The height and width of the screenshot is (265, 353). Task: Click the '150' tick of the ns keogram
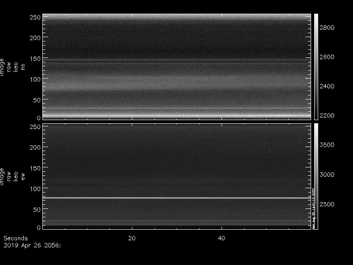click(x=35, y=59)
